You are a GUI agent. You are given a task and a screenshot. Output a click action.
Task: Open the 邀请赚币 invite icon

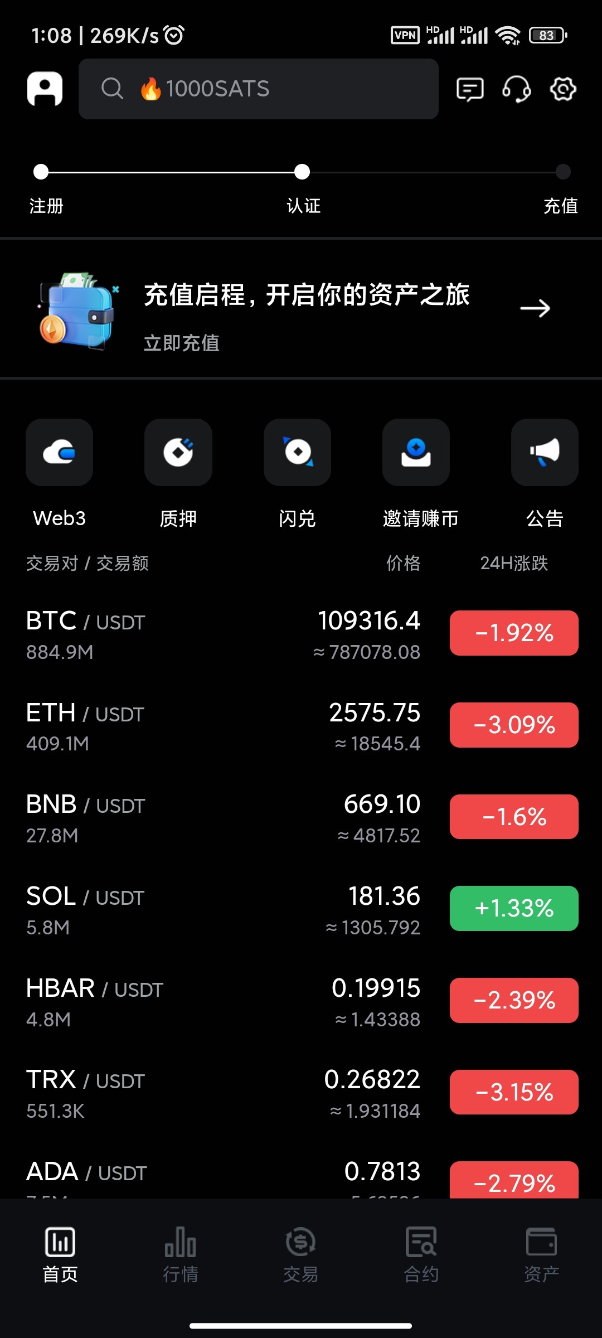[x=416, y=452]
